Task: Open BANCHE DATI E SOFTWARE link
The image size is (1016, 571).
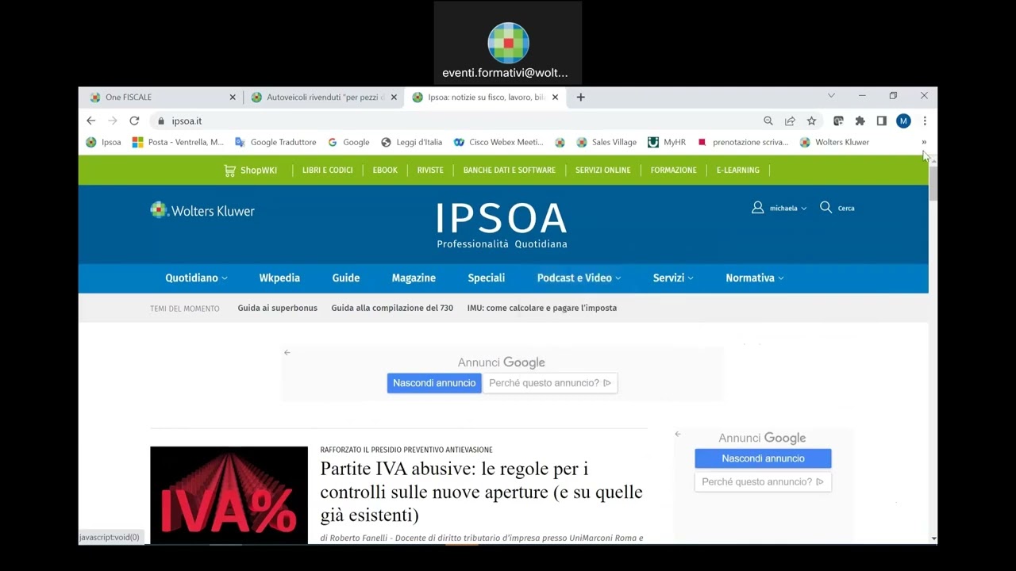Action: tap(510, 170)
